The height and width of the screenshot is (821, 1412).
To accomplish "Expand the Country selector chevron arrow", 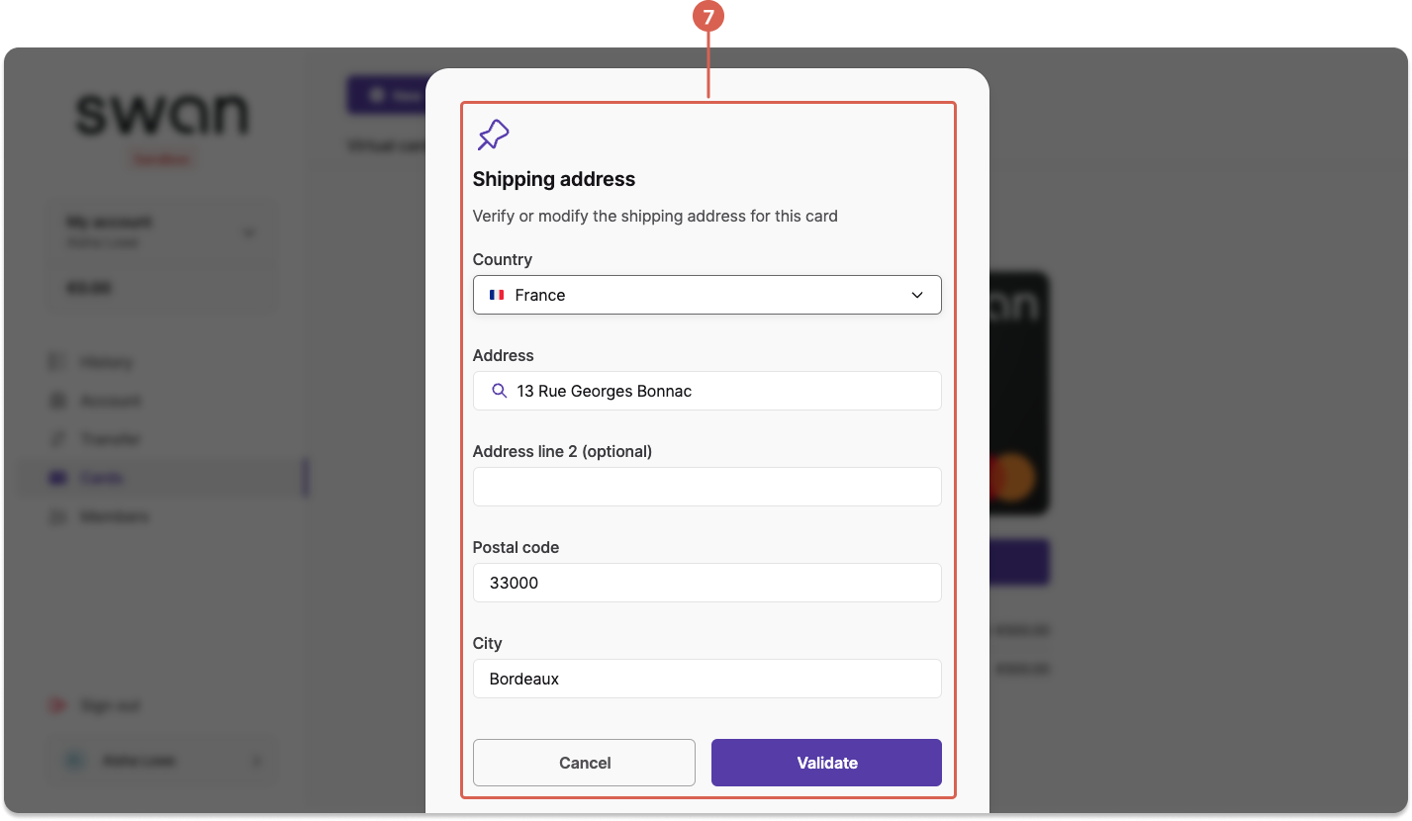I will 917,295.
